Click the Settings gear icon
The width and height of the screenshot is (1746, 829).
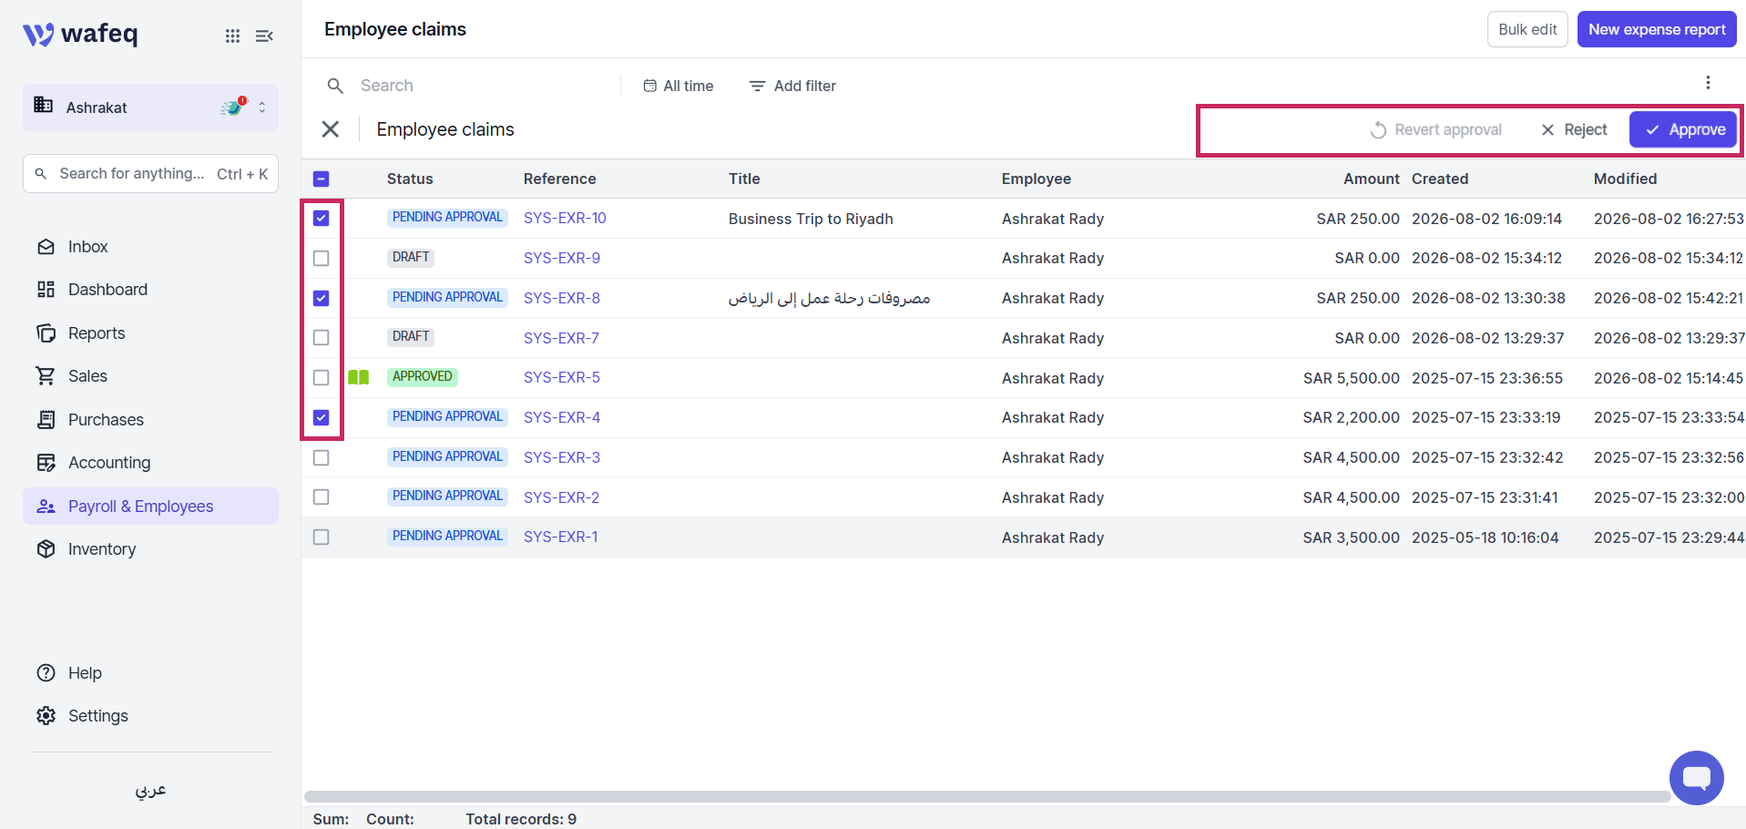[x=46, y=716]
